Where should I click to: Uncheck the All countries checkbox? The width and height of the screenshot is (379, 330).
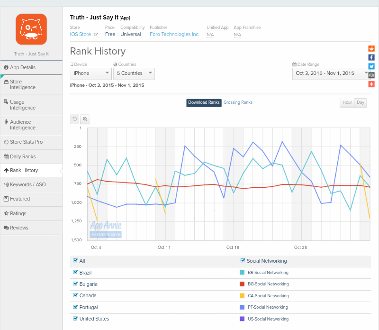[75, 261]
